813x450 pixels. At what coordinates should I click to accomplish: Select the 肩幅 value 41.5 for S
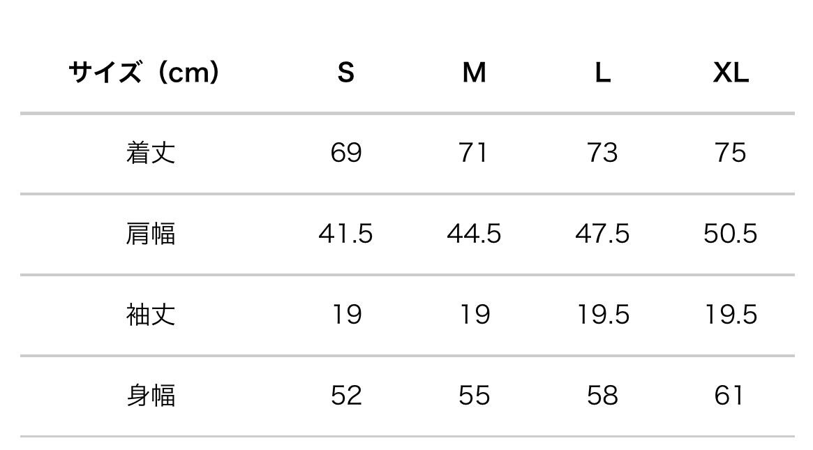point(345,234)
